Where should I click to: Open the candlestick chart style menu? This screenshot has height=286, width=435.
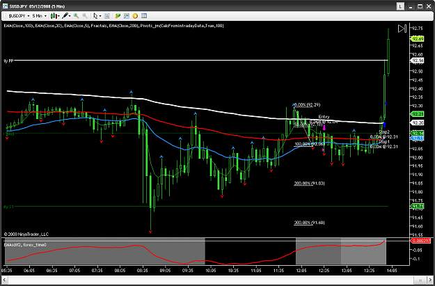(55, 16)
